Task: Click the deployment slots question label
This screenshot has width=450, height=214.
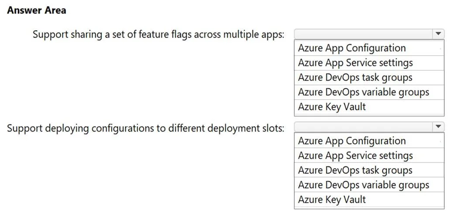Action: coord(145,128)
